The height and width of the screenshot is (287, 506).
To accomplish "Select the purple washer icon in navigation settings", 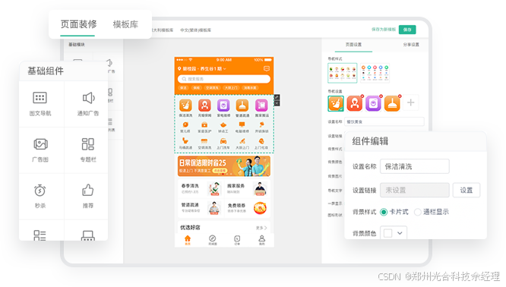I will click(373, 103).
